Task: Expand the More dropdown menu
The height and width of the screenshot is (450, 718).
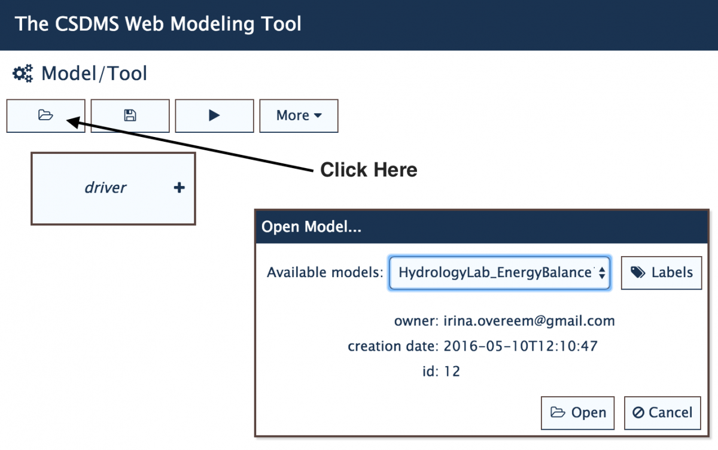Action: click(299, 115)
